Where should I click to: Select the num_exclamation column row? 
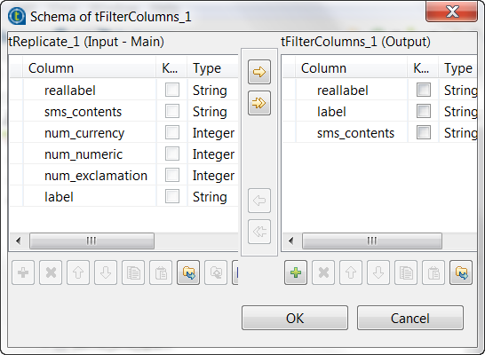(123, 176)
